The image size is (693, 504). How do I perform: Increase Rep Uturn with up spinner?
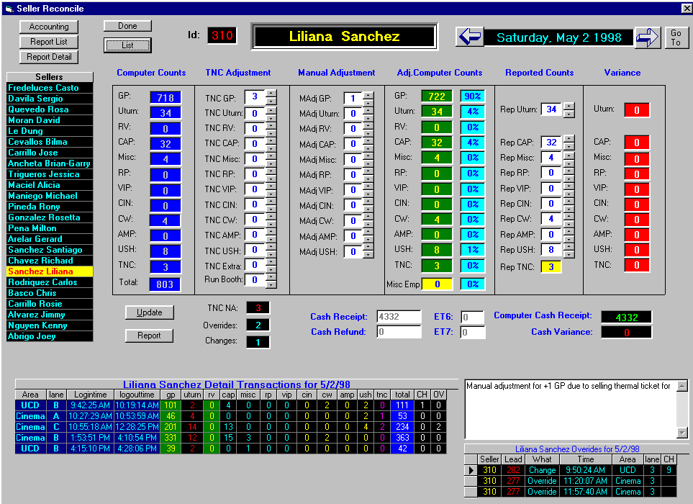[569, 106]
